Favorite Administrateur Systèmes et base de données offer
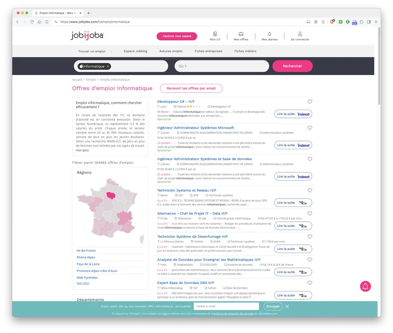 [310, 159]
